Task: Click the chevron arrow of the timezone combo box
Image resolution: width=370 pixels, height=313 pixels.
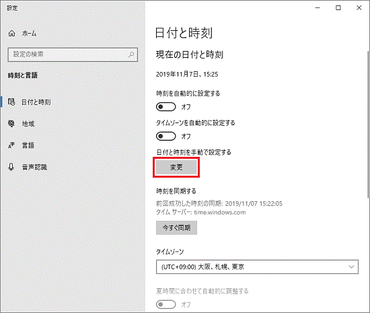Action: [351, 267]
